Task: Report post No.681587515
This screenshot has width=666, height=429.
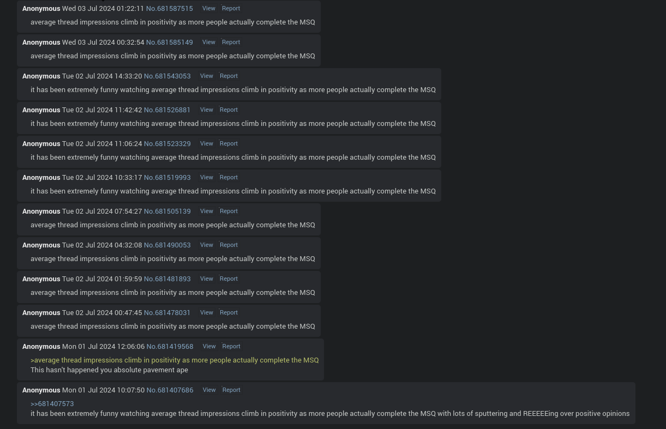Action: (231, 8)
